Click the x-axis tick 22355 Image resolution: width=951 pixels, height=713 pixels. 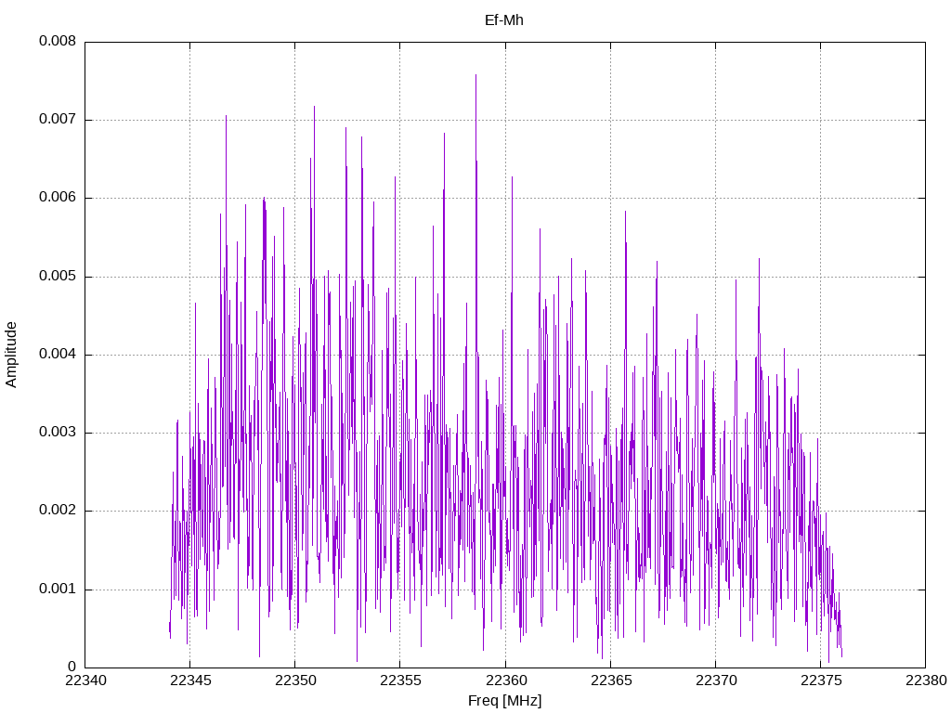(x=400, y=681)
